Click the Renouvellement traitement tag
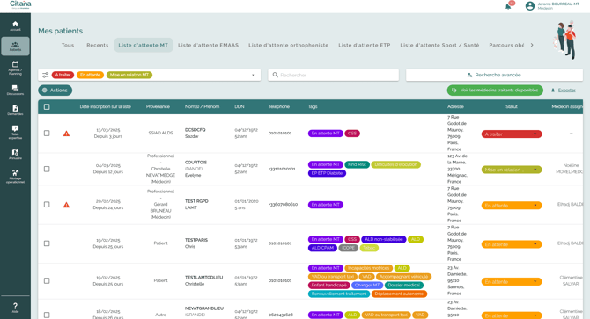Screen dimensions: 590x319 click(x=339, y=294)
